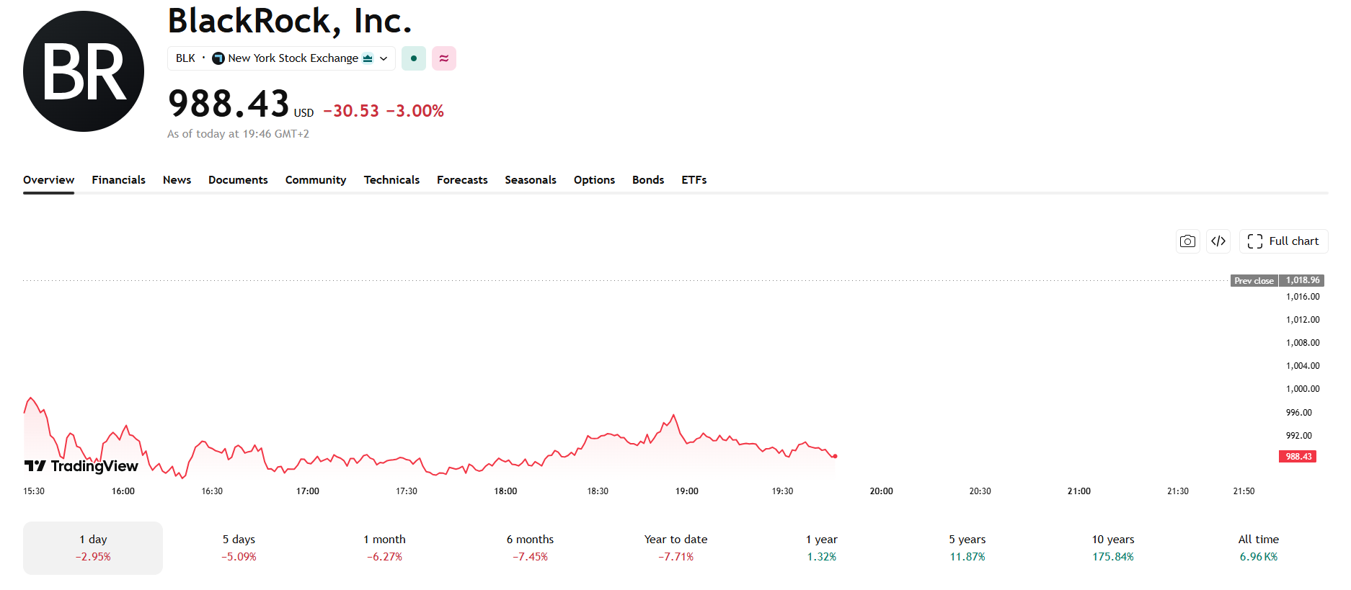Select the 1 month range
1351x590 pixels.
point(384,548)
